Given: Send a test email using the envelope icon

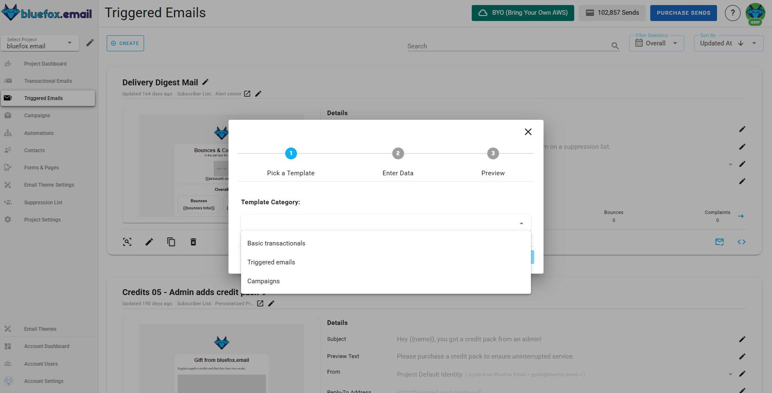Looking at the screenshot, I should click(719, 242).
